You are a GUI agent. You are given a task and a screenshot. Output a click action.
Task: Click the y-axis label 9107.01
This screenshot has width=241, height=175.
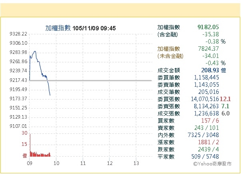18,126
